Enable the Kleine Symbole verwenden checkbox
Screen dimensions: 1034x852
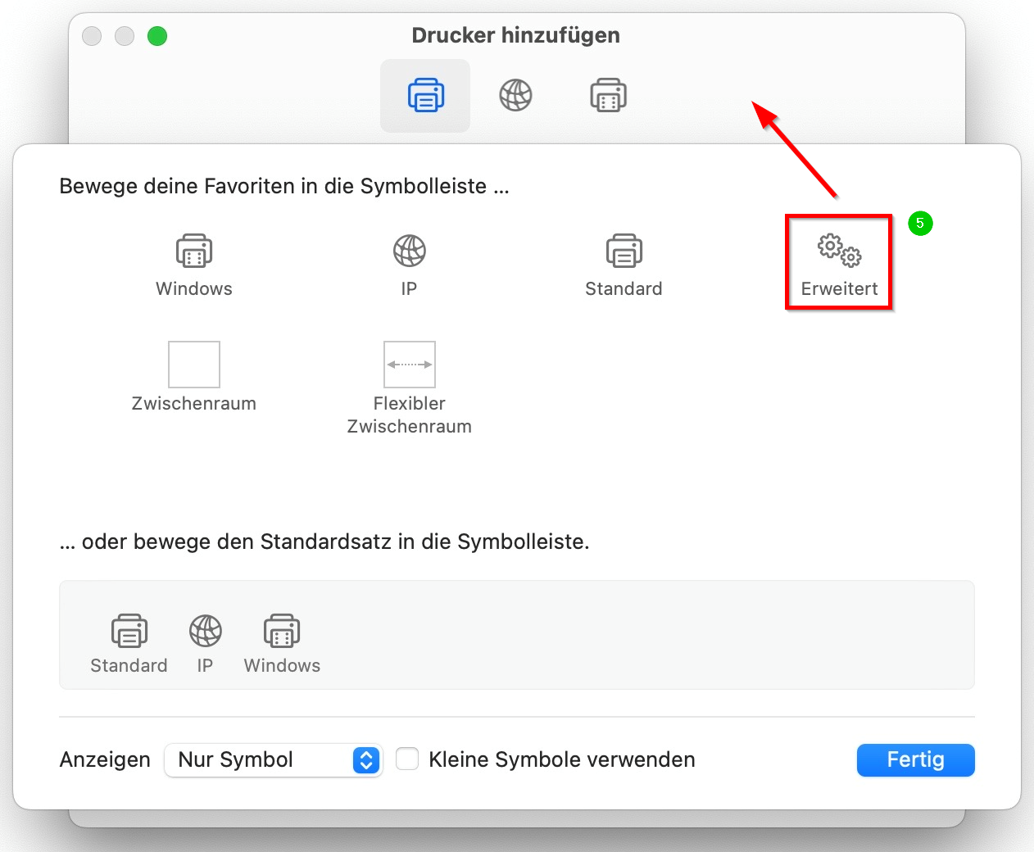(407, 759)
